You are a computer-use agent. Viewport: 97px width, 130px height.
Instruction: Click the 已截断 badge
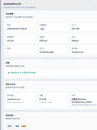coord(24,126)
